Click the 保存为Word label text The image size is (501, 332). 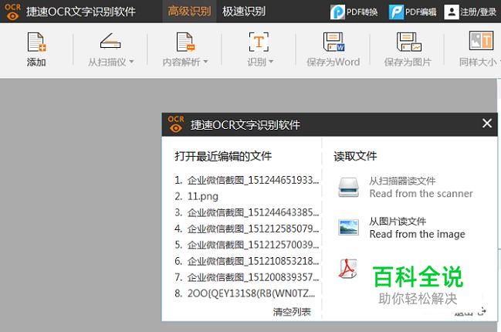[333, 62]
